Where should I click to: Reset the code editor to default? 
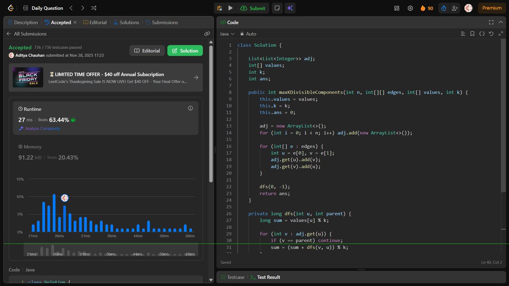click(491, 33)
